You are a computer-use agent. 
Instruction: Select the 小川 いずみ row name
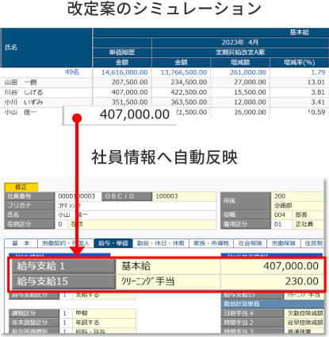23,102
